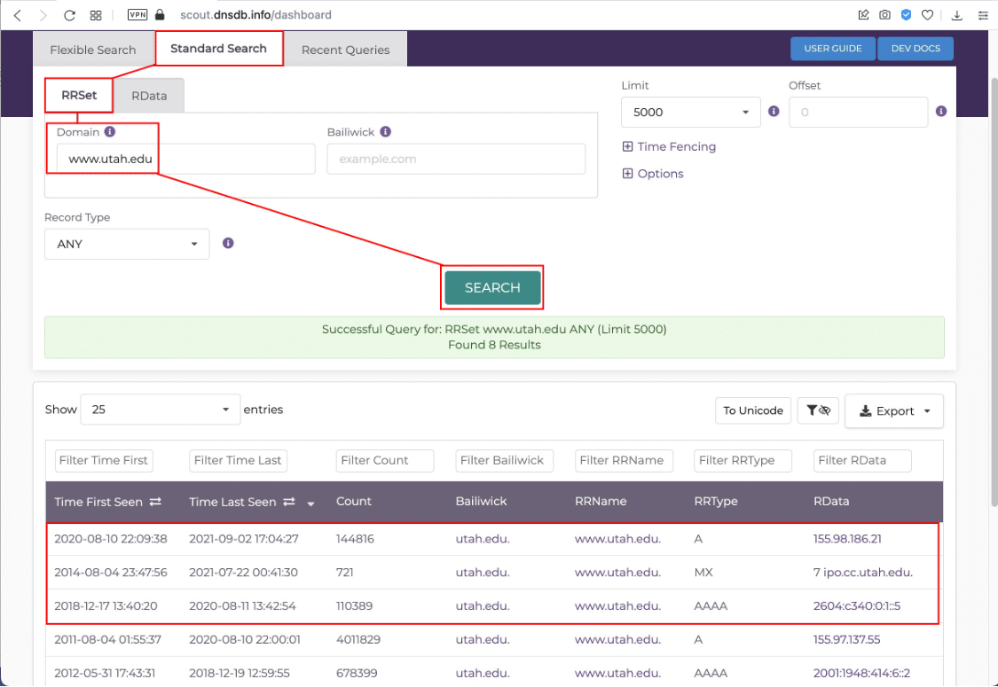The width and height of the screenshot is (998, 687).
Task: Focus the Offset input field
Action: tap(858, 112)
